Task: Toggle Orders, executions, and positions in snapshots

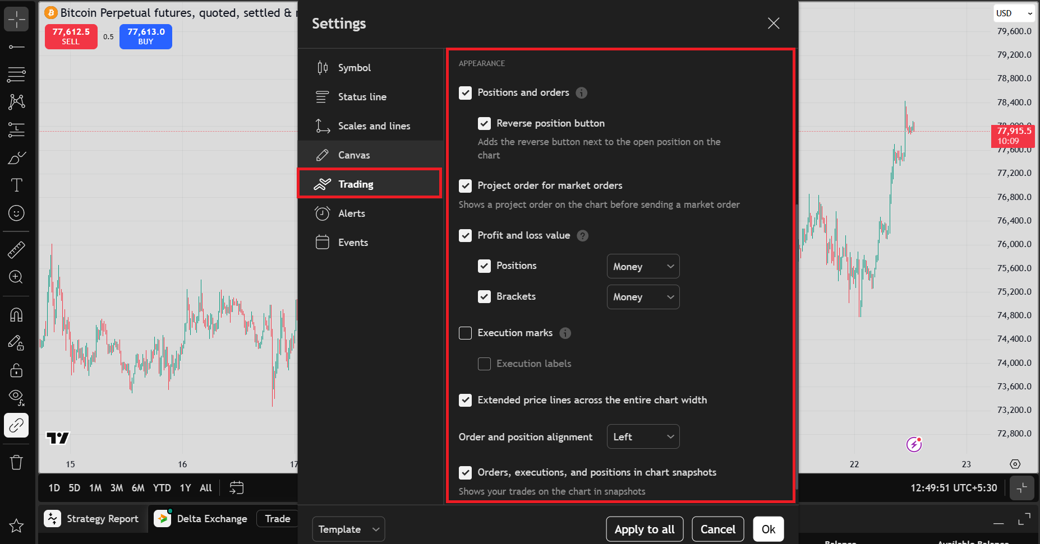Action: [x=465, y=473]
